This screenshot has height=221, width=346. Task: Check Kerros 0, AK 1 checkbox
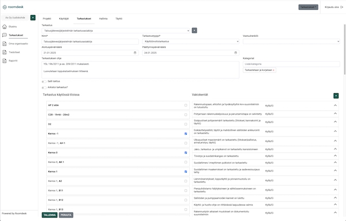(x=186, y=162)
